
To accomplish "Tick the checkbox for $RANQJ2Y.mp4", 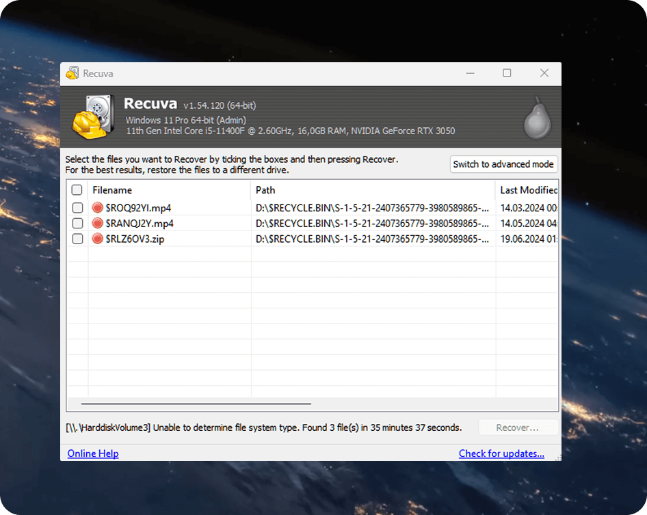I will (x=77, y=223).
